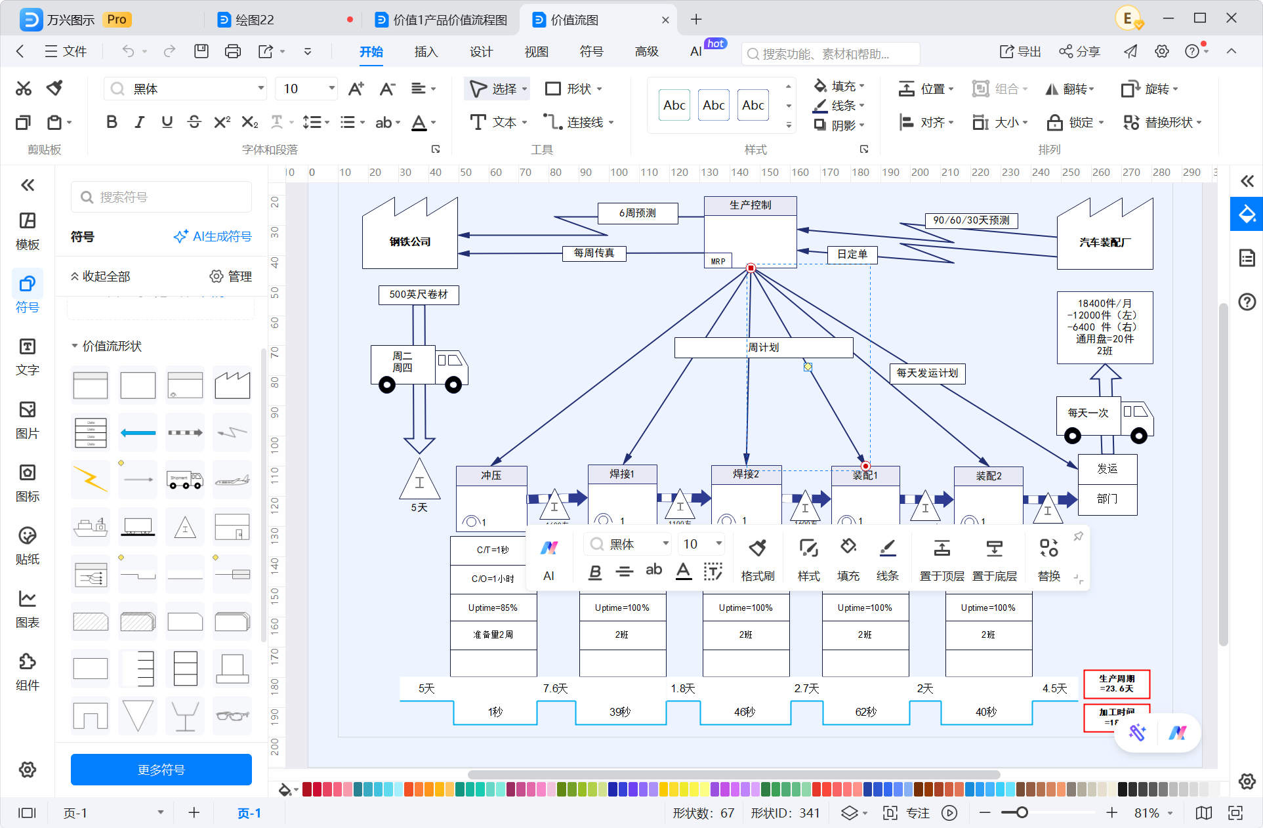This screenshot has height=828, width=1263.
Task: Open the right-side fill style panel icon
Action: 1247,214
